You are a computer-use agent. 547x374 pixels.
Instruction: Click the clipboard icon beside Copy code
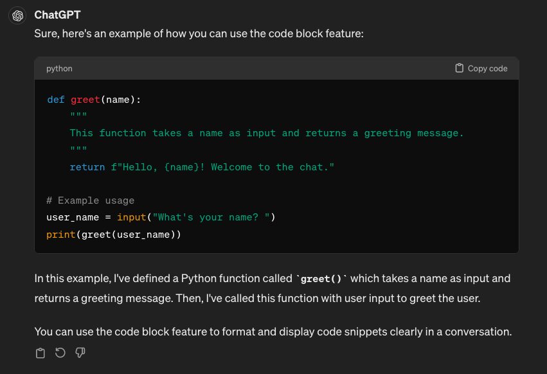[x=459, y=68]
